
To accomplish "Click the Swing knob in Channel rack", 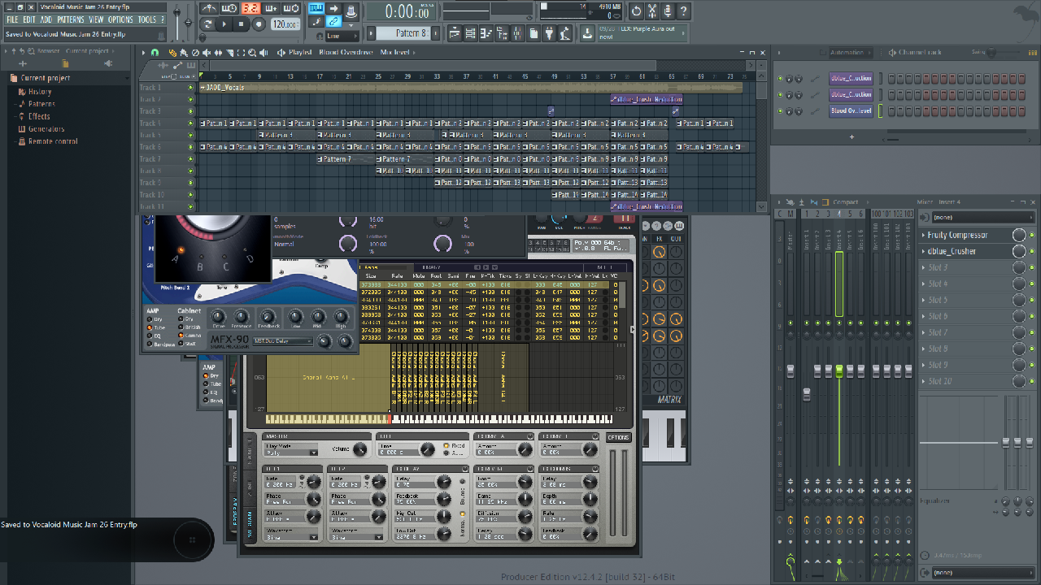I will tap(991, 53).
